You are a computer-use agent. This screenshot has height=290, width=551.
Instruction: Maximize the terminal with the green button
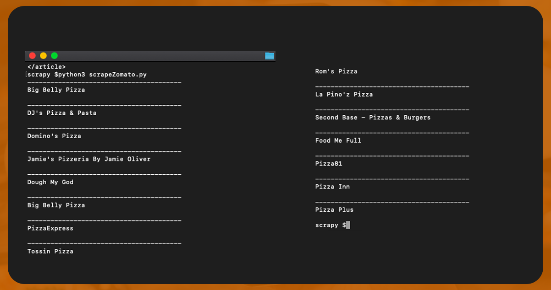click(x=54, y=56)
